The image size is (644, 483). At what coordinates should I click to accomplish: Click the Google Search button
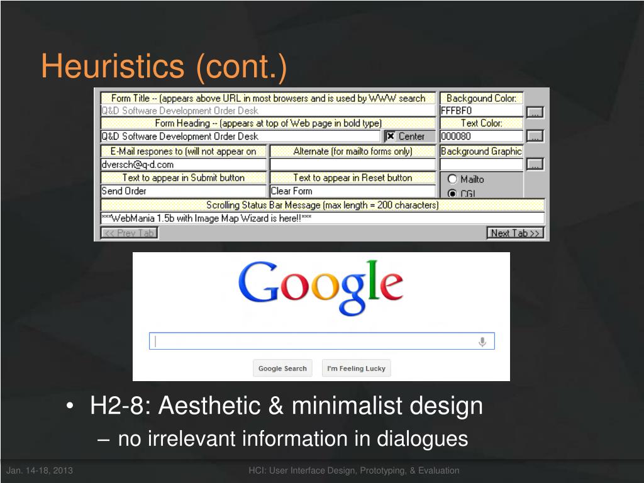click(282, 369)
